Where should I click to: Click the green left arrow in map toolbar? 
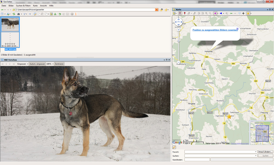[231, 13]
